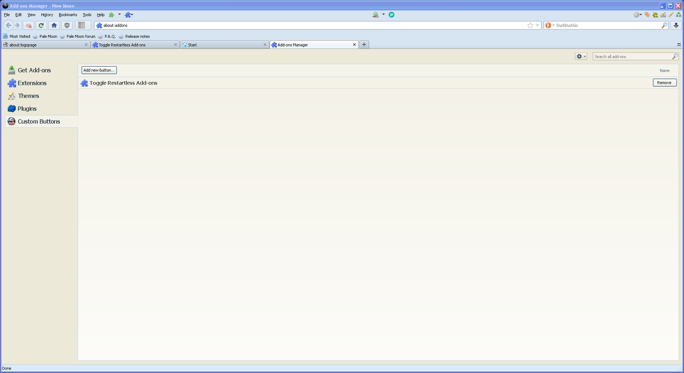Close the Start tab

pyautogui.click(x=265, y=45)
